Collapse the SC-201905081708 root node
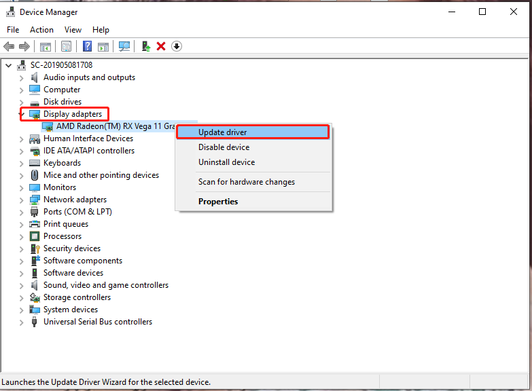 point(8,65)
